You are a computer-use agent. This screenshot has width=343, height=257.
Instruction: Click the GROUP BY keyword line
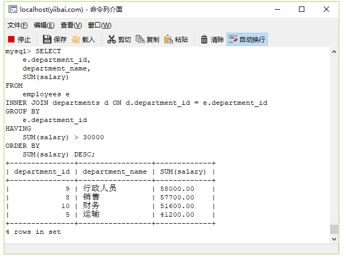tap(23, 111)
